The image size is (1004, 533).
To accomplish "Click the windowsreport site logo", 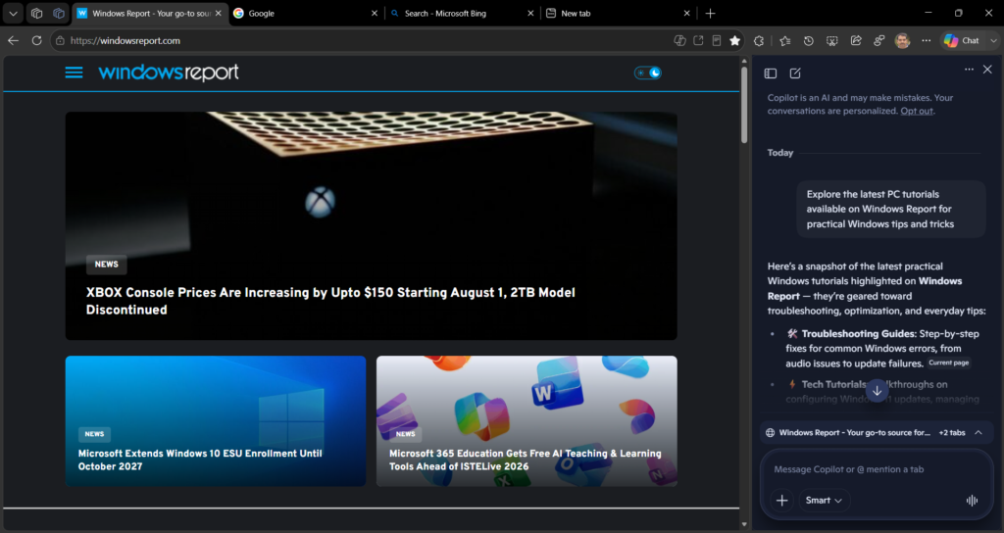I will tap(169, 73).
